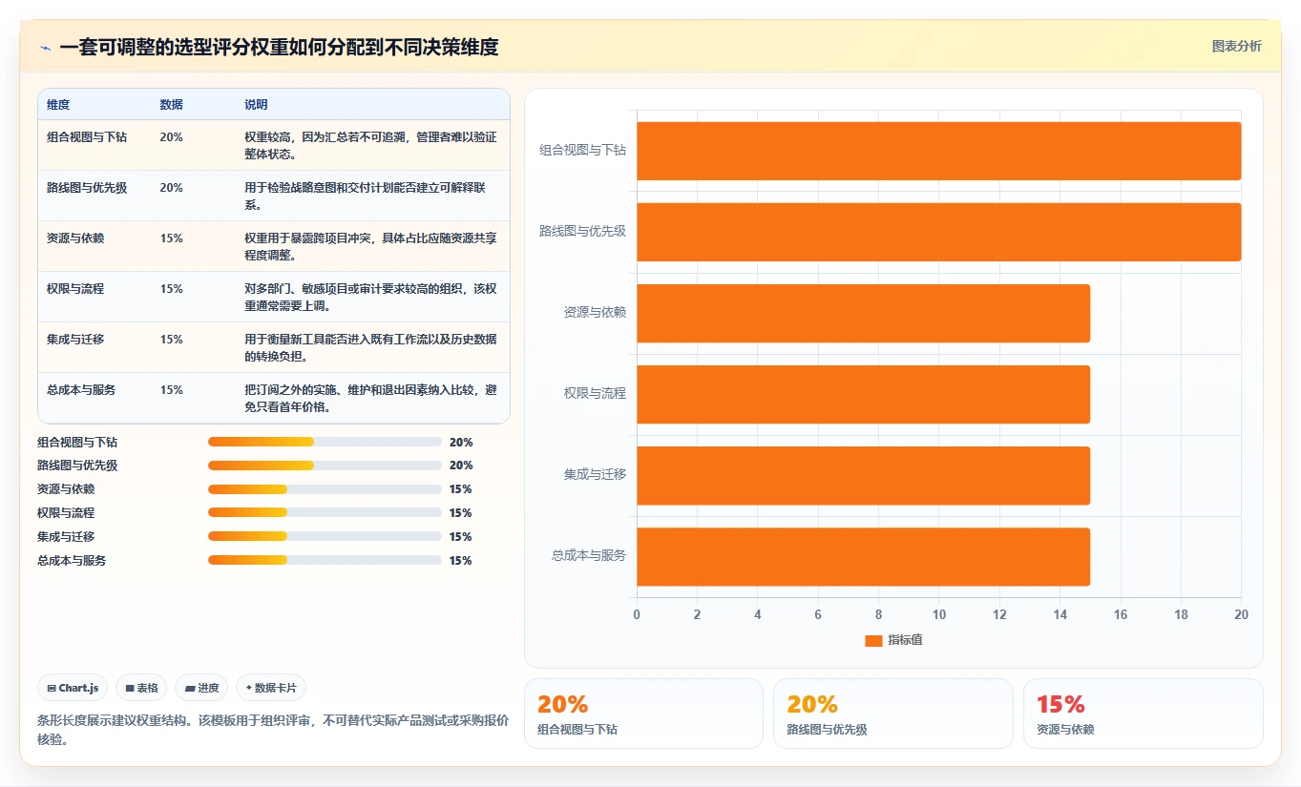Click the 数据 column header
1301x787 pixels.
tap(172, 105)
